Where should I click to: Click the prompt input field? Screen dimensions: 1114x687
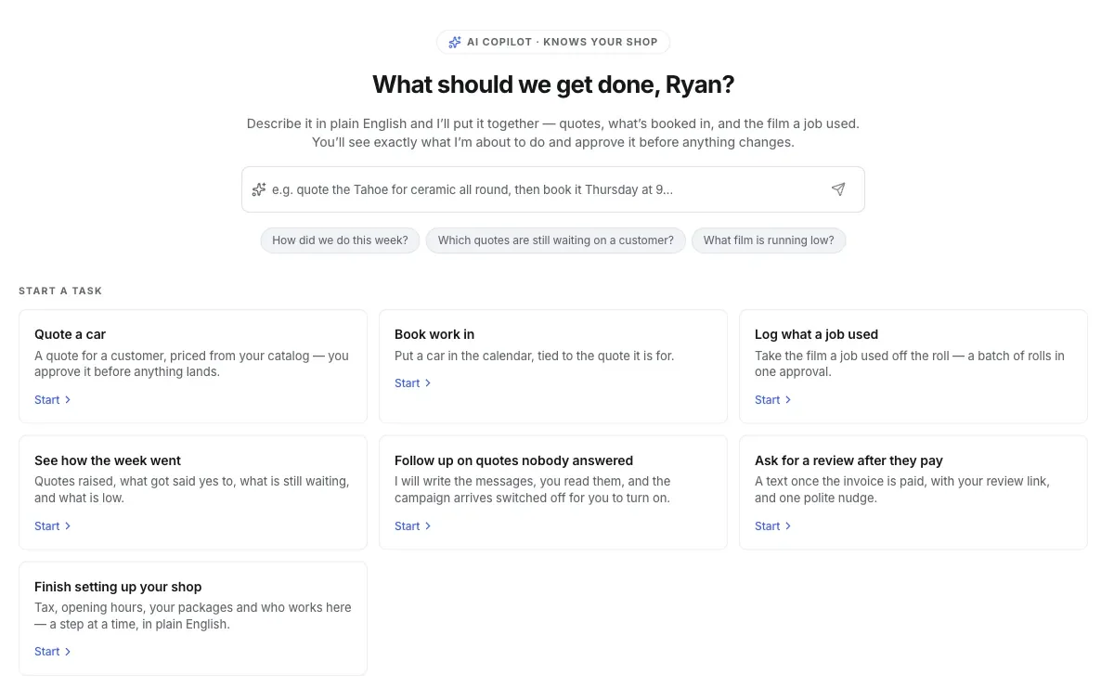coord(553,189)
